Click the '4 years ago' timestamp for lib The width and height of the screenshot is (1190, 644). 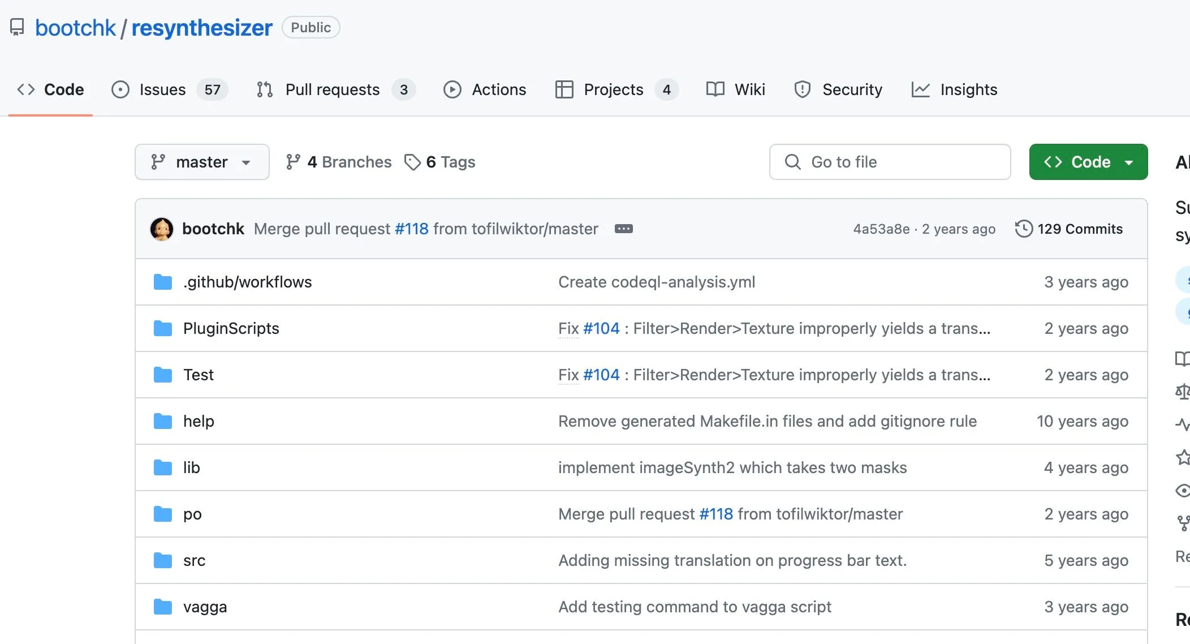coord(1086,467)
